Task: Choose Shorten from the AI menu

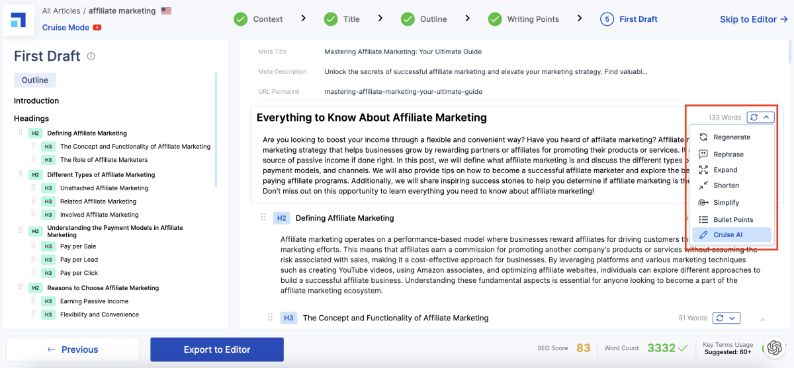Action: 726,186
